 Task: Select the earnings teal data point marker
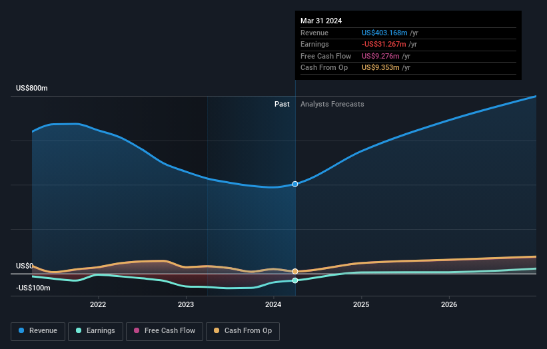point(295,280)
